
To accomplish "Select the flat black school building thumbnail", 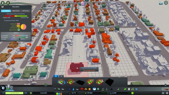I will point(80,82).
